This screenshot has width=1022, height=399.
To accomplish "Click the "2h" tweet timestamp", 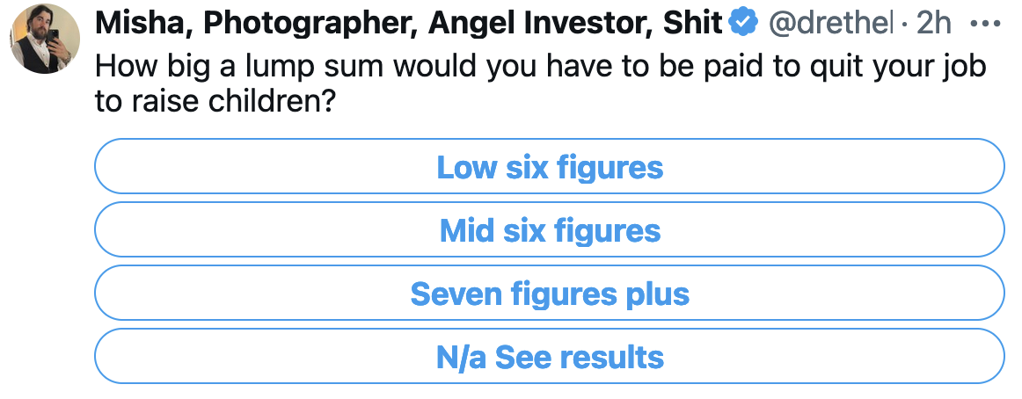I will tap(934, 24).
